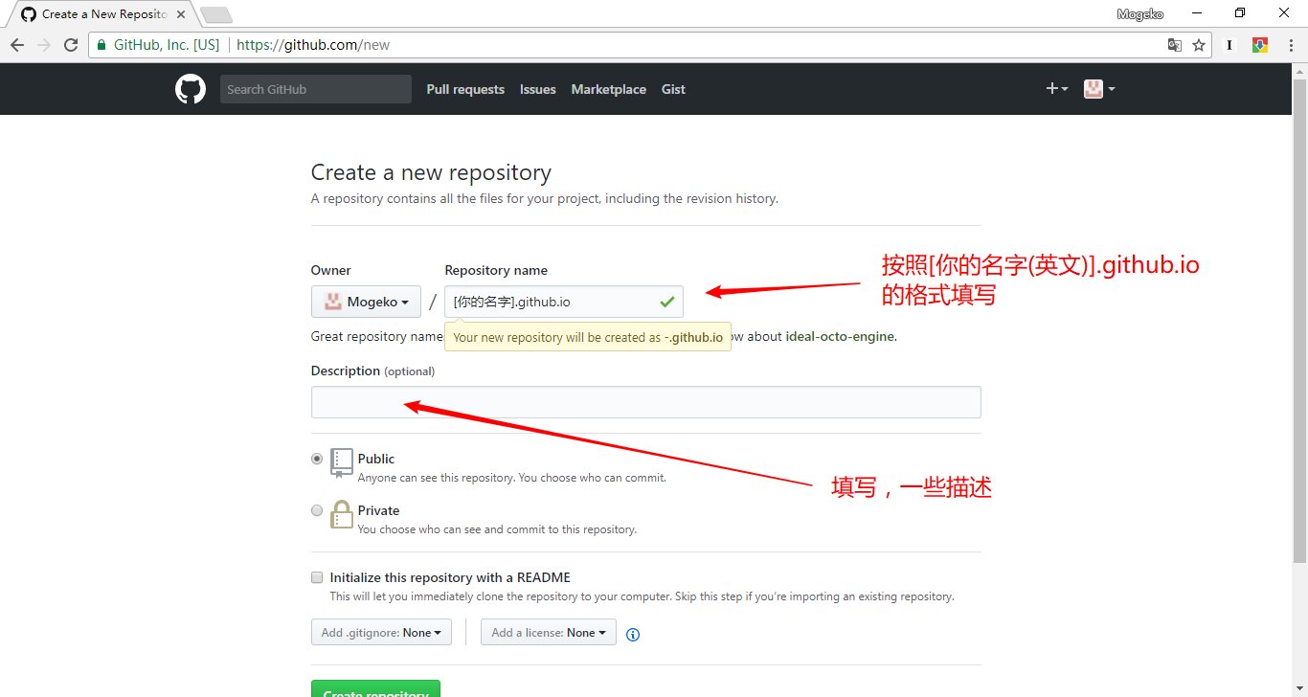This screenshot has width=1308, height=697.
Task: Click the GitHub Octocat logo
Action: (191, 89)
